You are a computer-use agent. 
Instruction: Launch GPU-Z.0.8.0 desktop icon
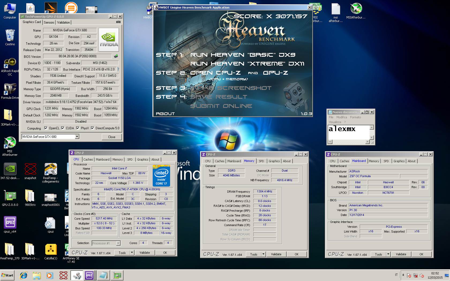10,198
